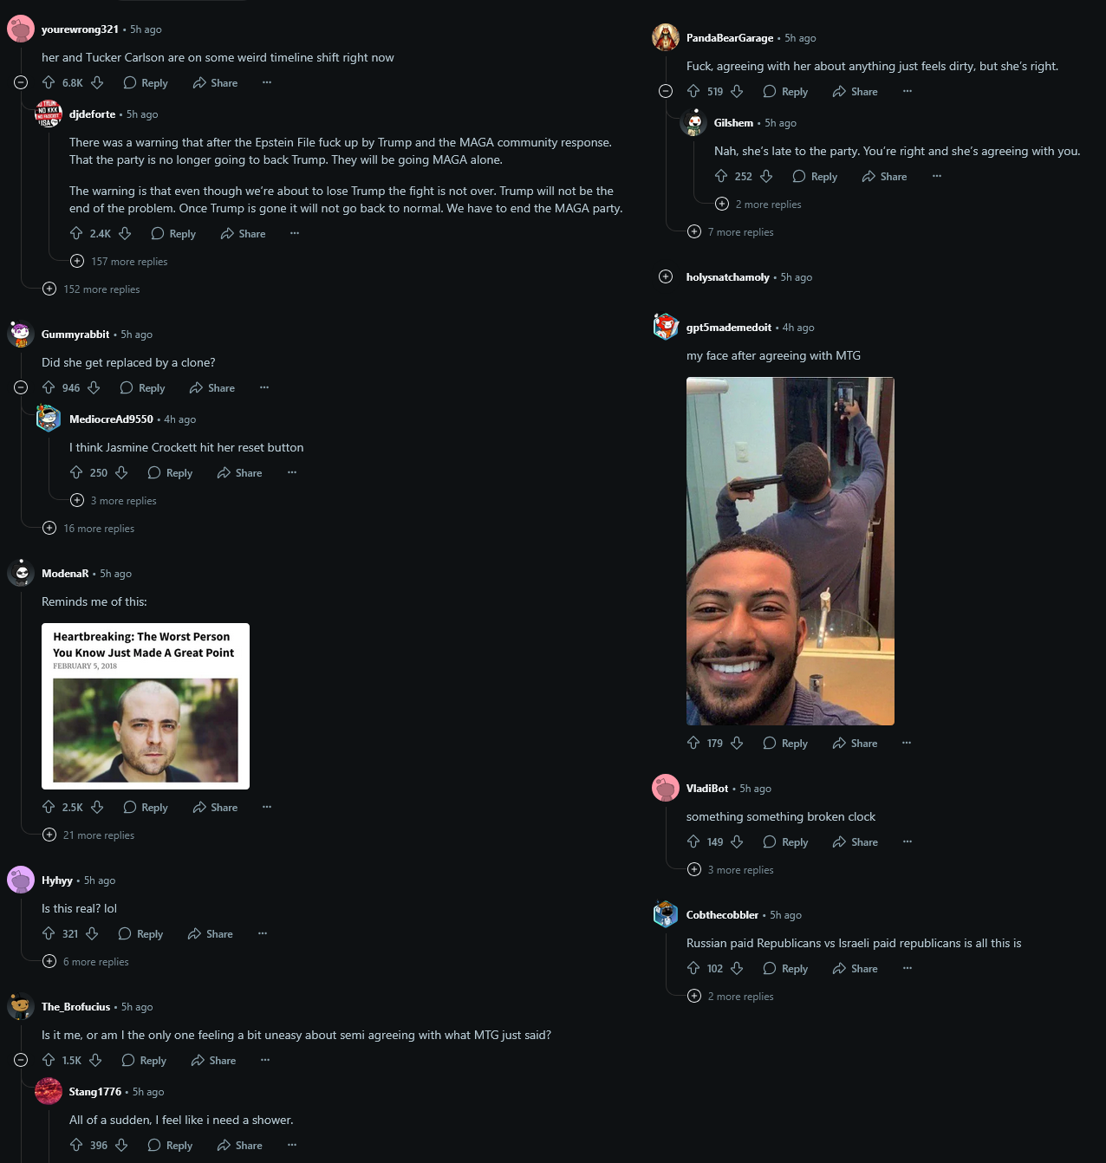Downvote Cobthecobbler's comment
1106x1163 pixels.
tap(737, 969)
